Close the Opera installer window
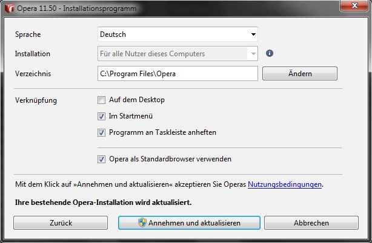 [x=354, y=5]
